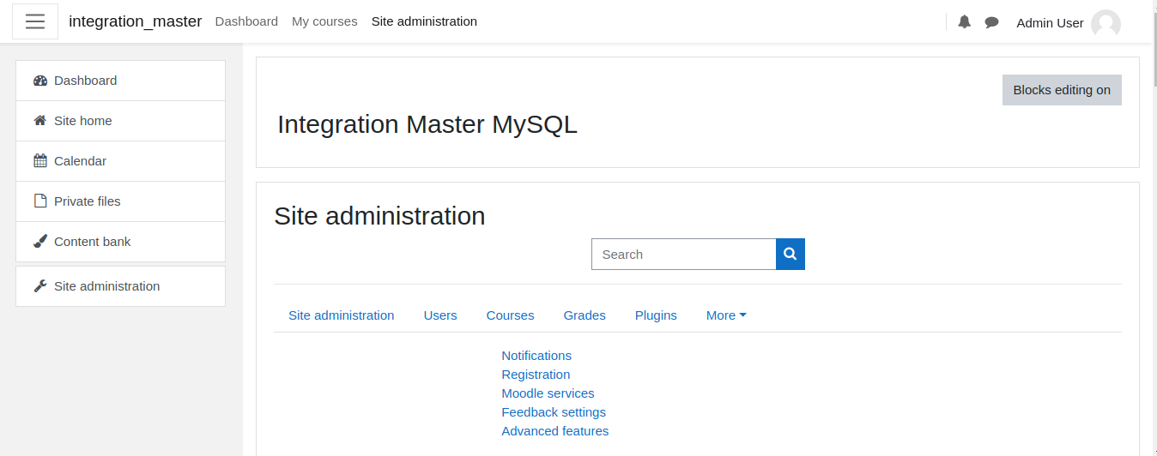Go to Site home in sidebar
The width and height of the screenshot is (1157, 456).
pyautogui.click(x=121, y=121)
